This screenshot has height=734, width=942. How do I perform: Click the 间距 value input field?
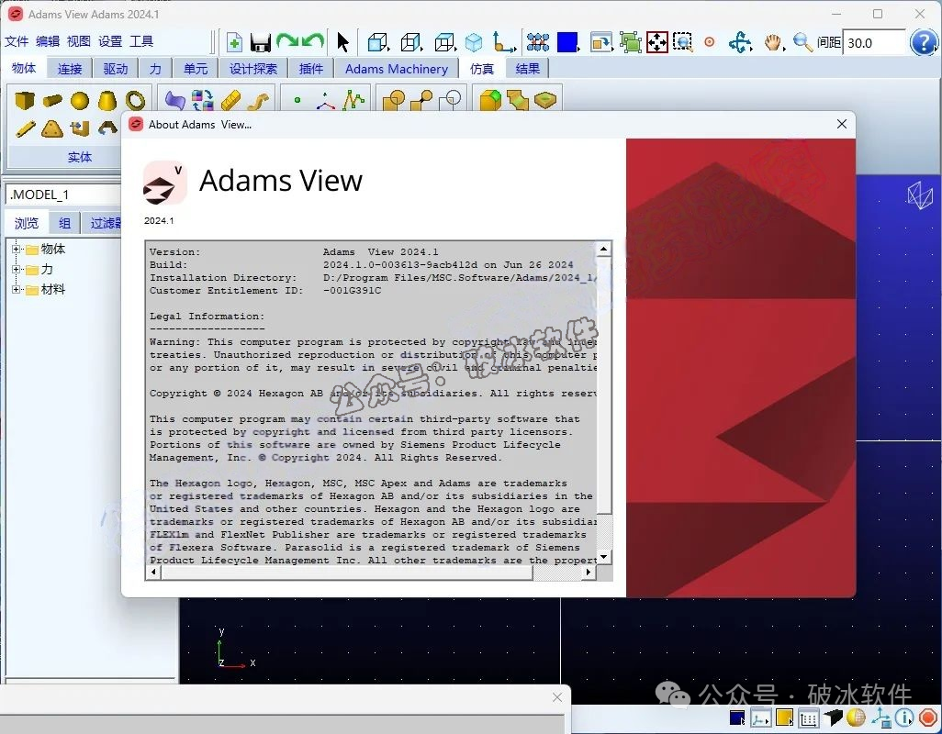pos(872,41)
